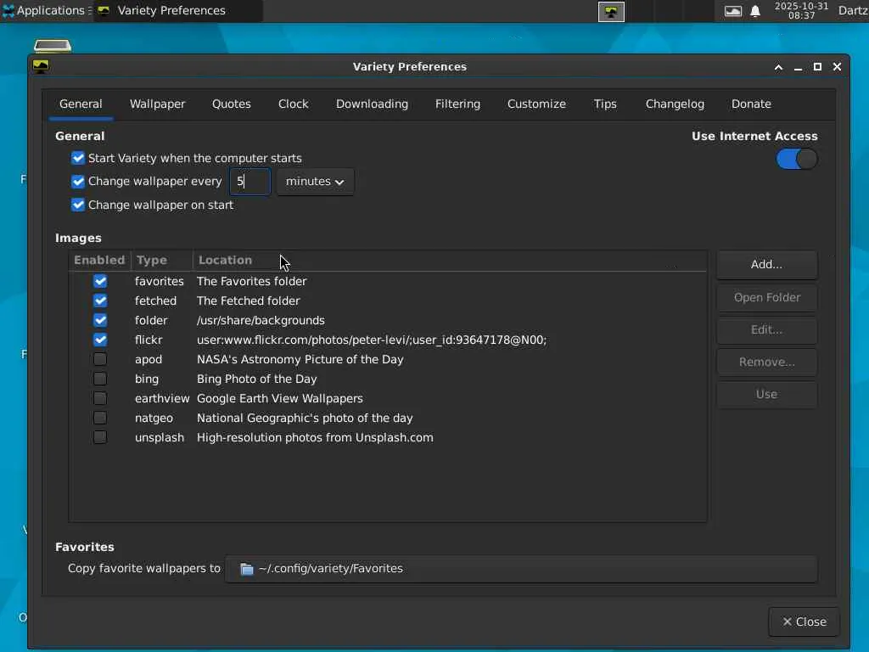This screenshot has height=652, width=869.
Task: Click the wallpaper interval number field
Action: (250, 182)
